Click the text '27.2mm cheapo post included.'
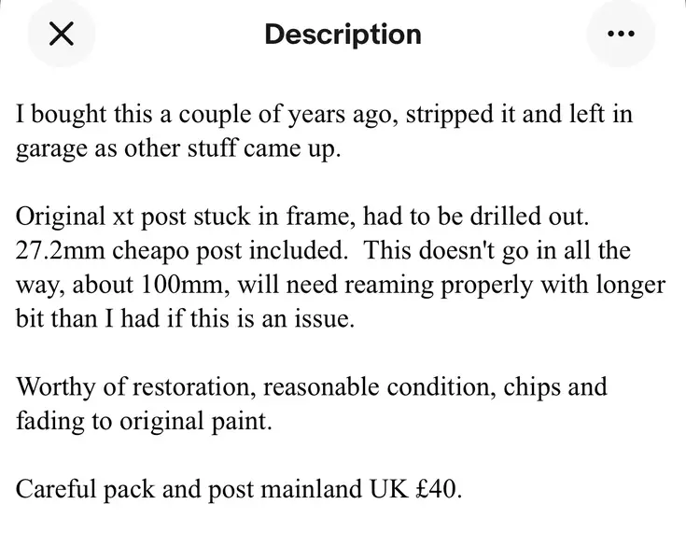Screen dimensions: 686x560 coord(182,250)
